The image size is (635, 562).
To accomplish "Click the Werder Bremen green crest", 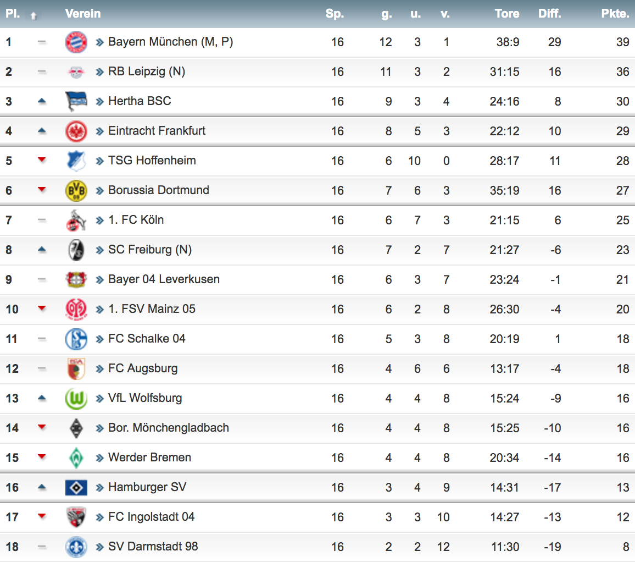I will 76,458.
